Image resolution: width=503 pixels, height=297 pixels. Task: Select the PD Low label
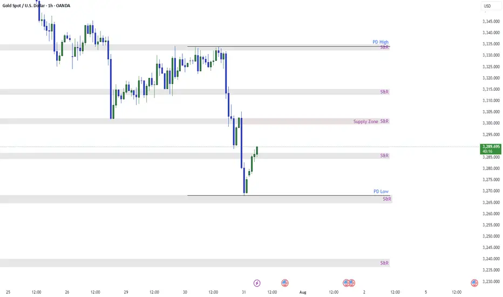coord(381,191)
